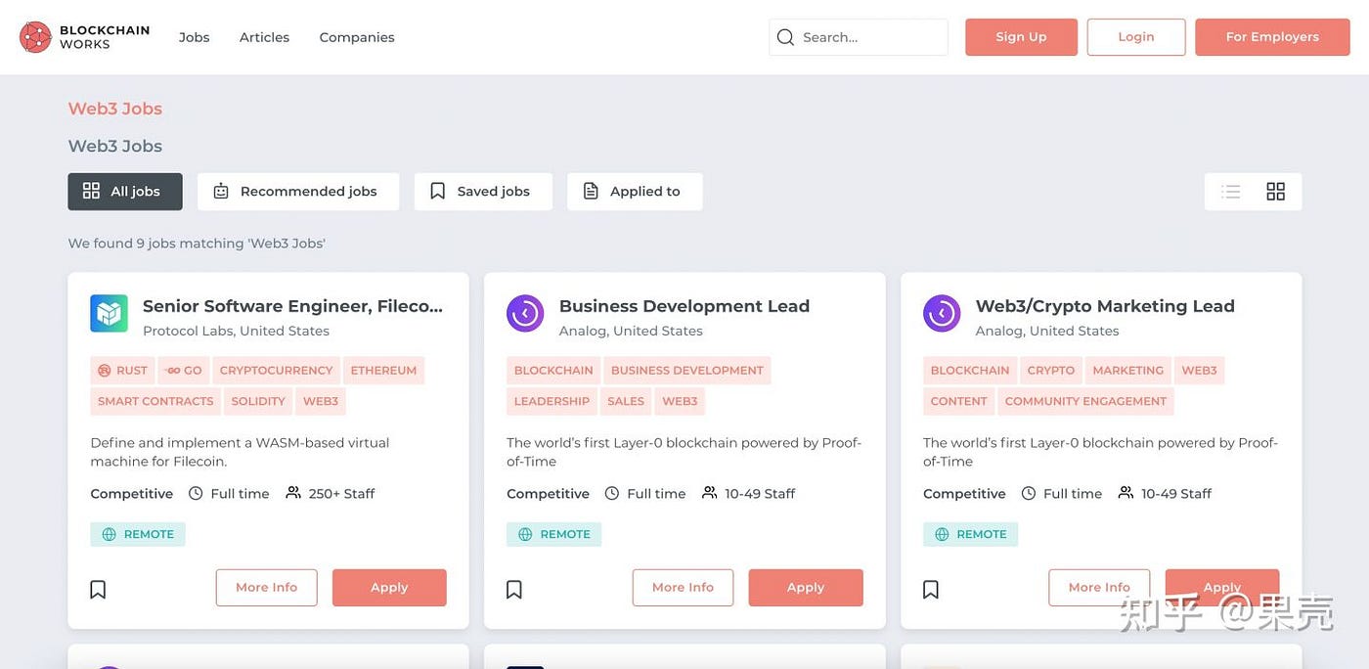Click the SOLIDITY tag

pyautogui.click(x=258, y=401)
